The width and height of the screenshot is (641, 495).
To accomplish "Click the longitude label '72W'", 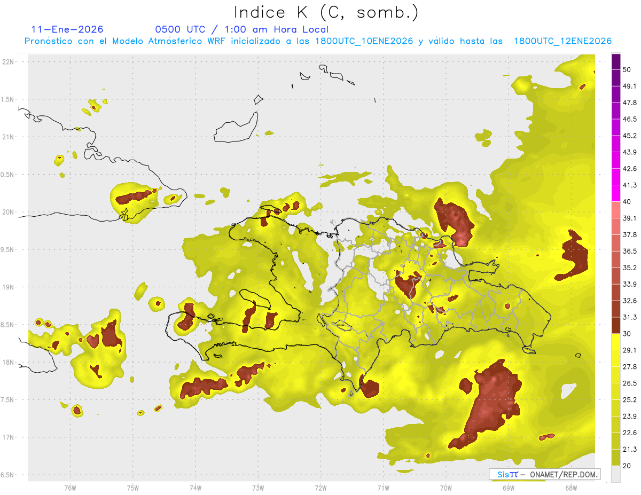I will tap(321, 488).
